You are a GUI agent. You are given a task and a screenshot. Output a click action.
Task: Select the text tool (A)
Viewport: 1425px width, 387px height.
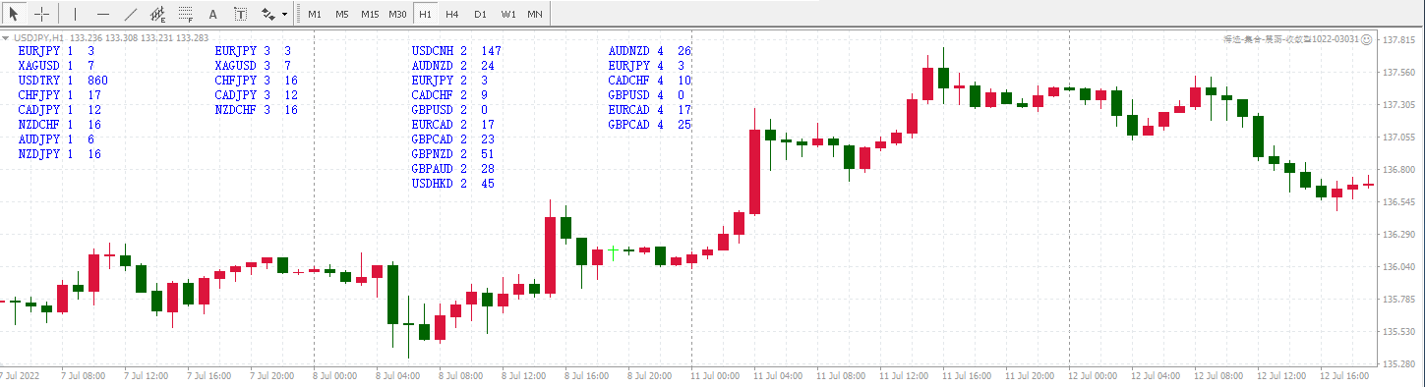click(213, 14)
